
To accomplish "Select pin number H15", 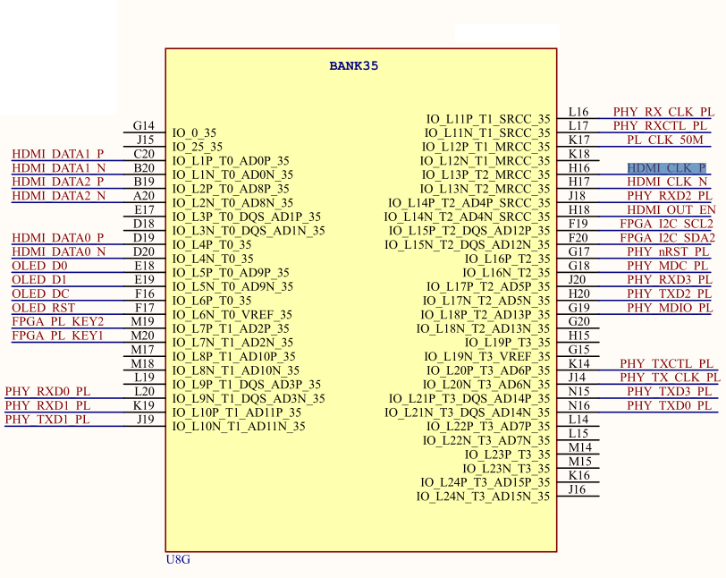I will coord(579,336).
